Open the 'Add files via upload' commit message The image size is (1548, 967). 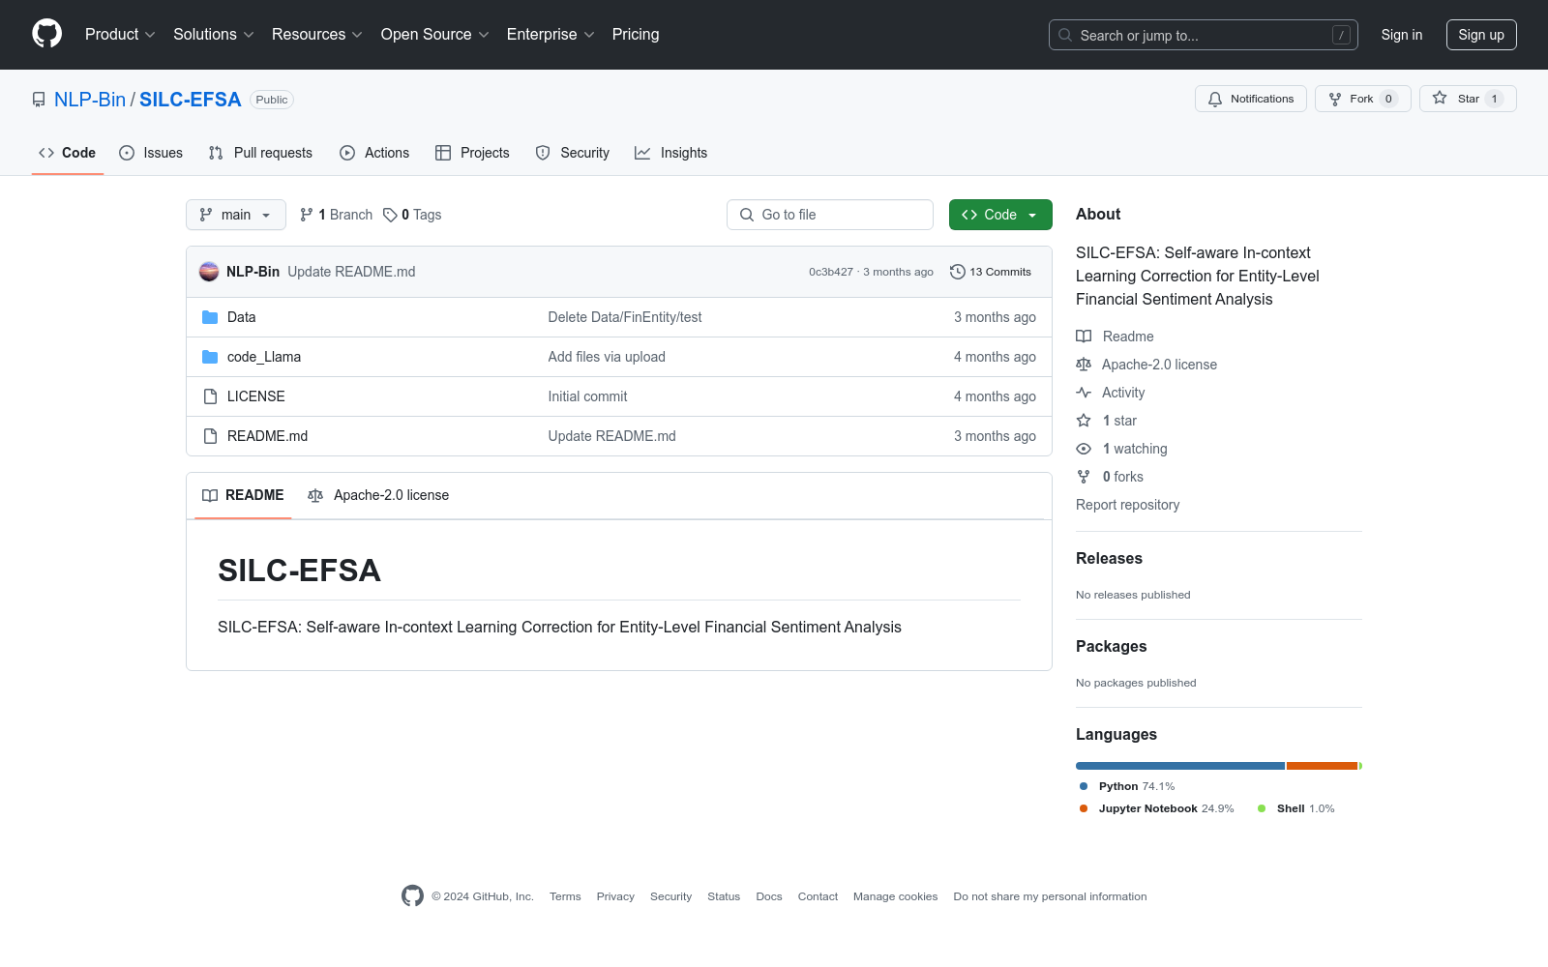pos(607,357)
